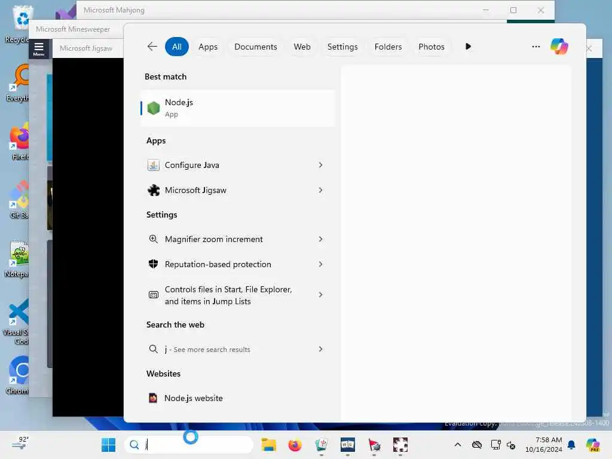
Task: Click the taskbar search input box
Action: [189, 445]
